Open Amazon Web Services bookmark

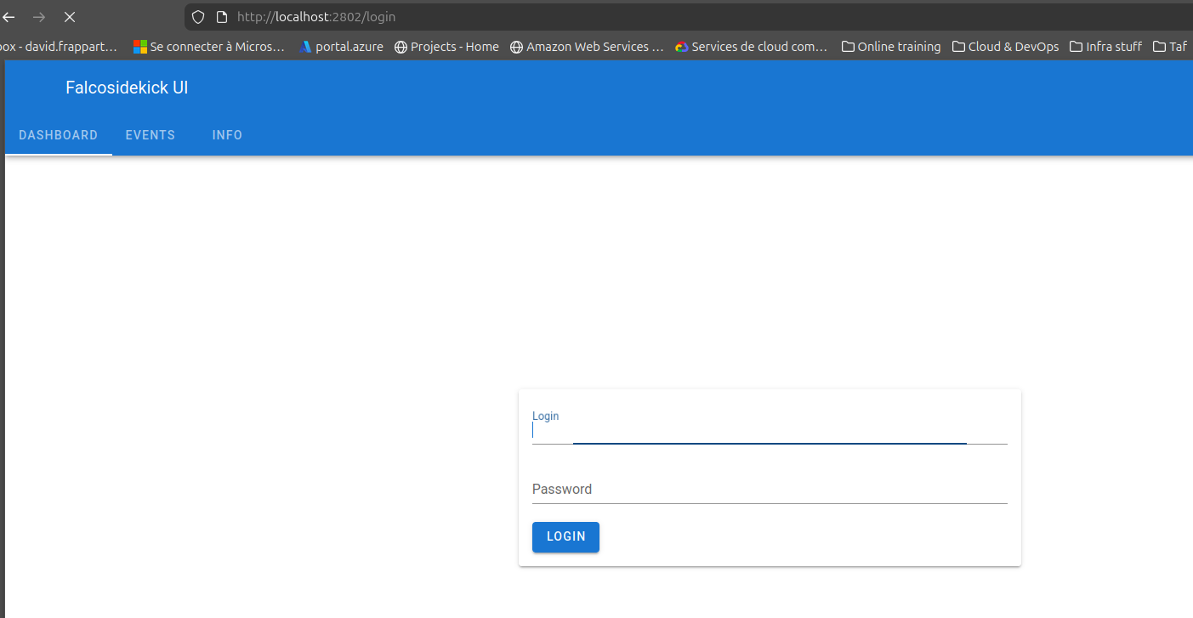(587, 47)
